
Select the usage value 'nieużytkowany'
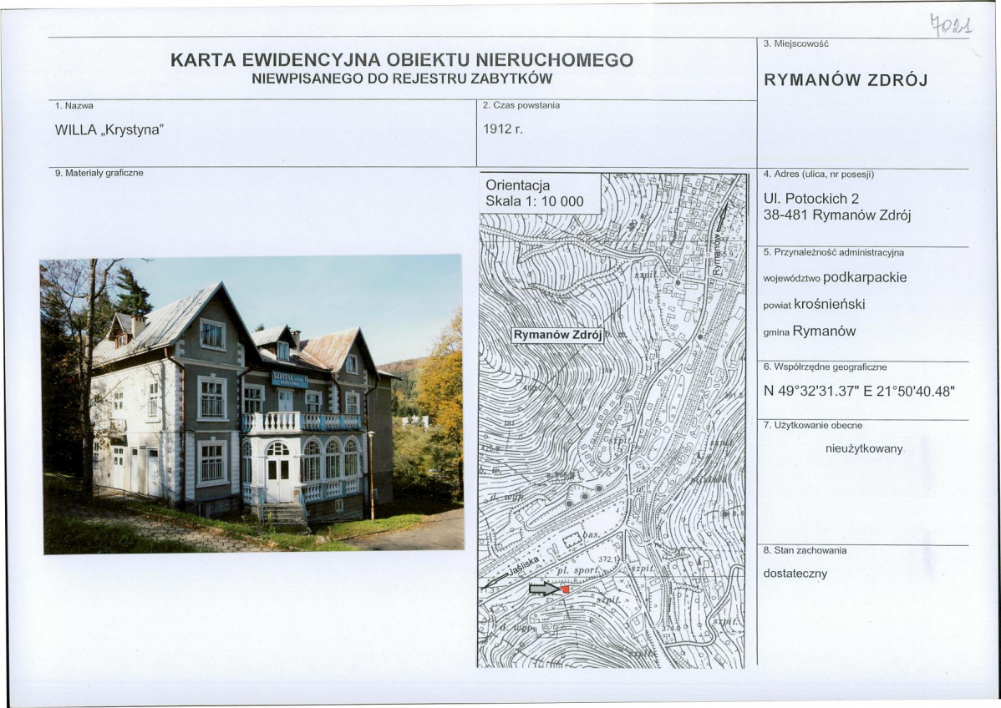click(x=864, y=449)
